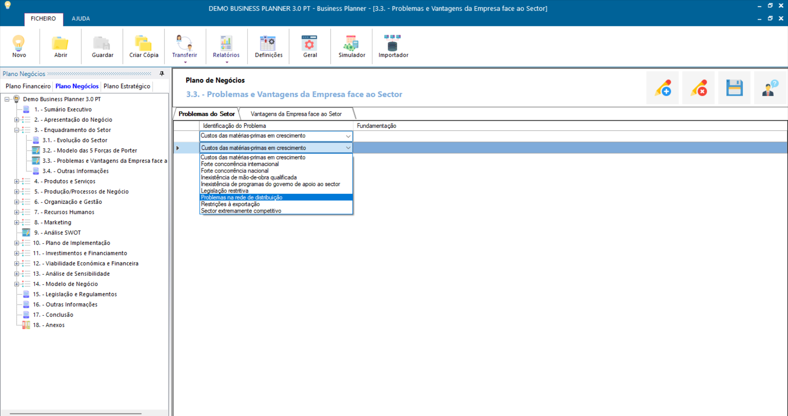
Task: Open Relatórios reports icon
Action: [x=226, y=43]
